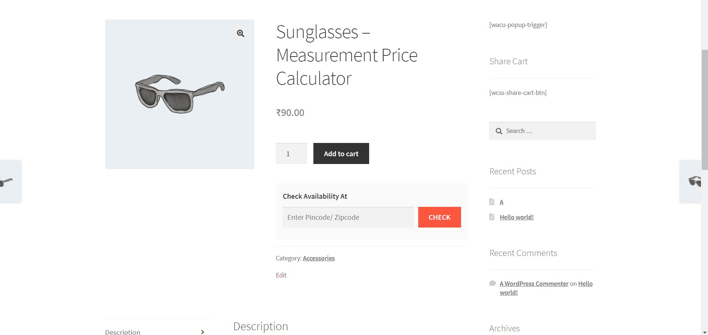Click the Add to cart button
The image size is (708, 335).
341,153
